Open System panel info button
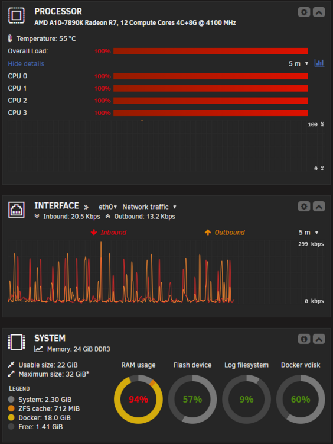This screenshot has width=333, height=444. 304,339
